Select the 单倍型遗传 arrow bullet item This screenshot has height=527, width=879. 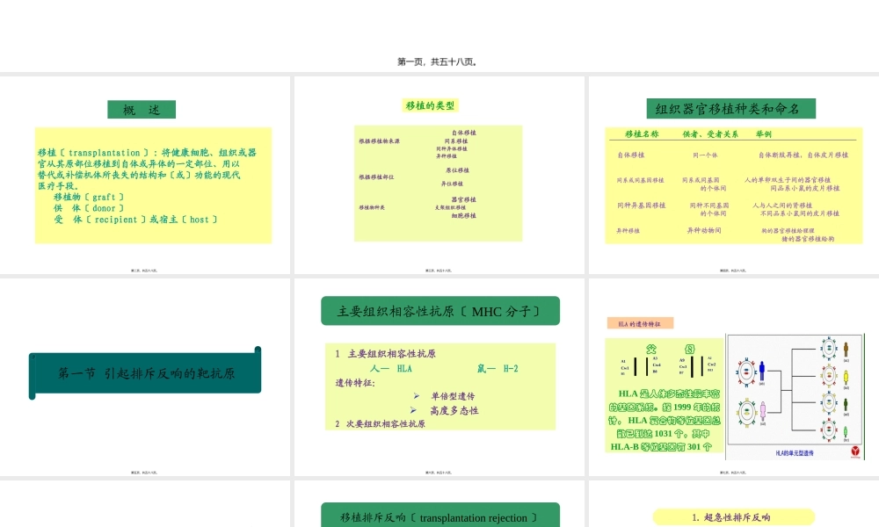tap(452, 395)
